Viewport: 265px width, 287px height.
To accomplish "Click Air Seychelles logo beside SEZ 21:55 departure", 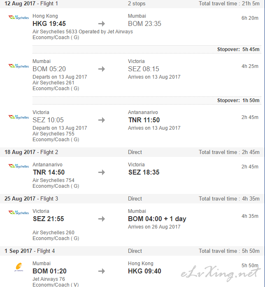I will (19, 212).
